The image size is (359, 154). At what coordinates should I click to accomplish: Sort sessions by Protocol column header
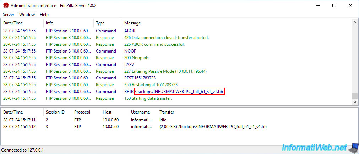coord(86,112)
